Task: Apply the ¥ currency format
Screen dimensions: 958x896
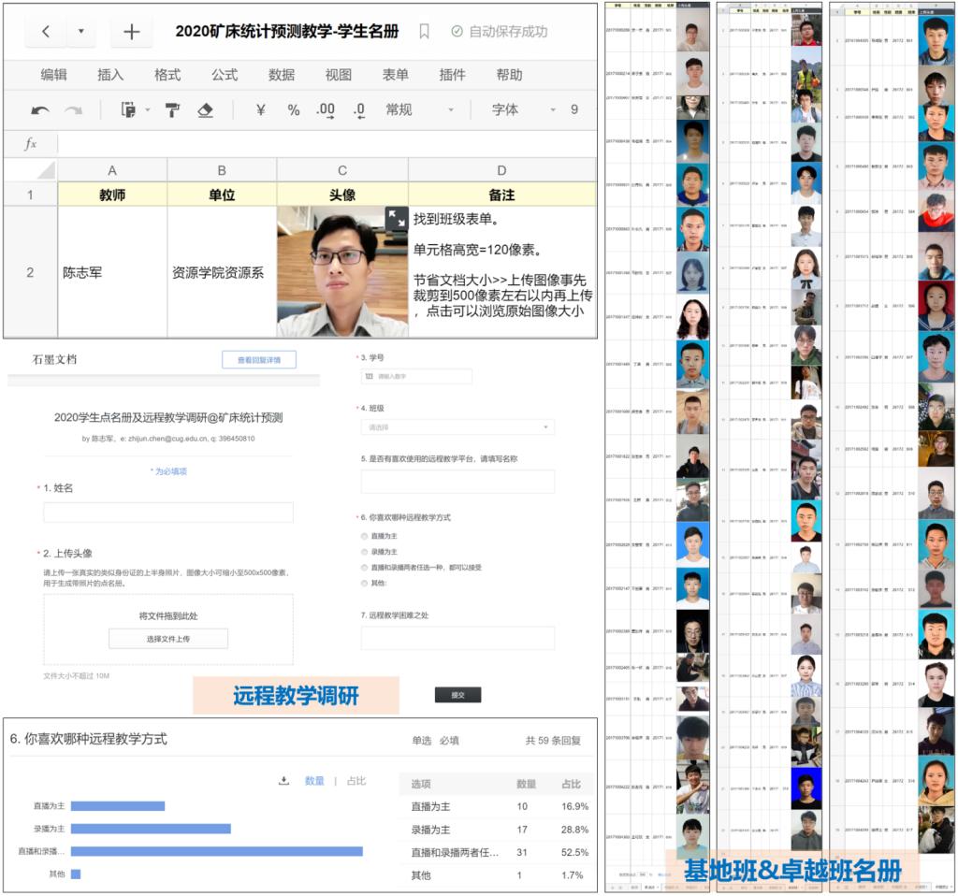Action: click(261, 110)
